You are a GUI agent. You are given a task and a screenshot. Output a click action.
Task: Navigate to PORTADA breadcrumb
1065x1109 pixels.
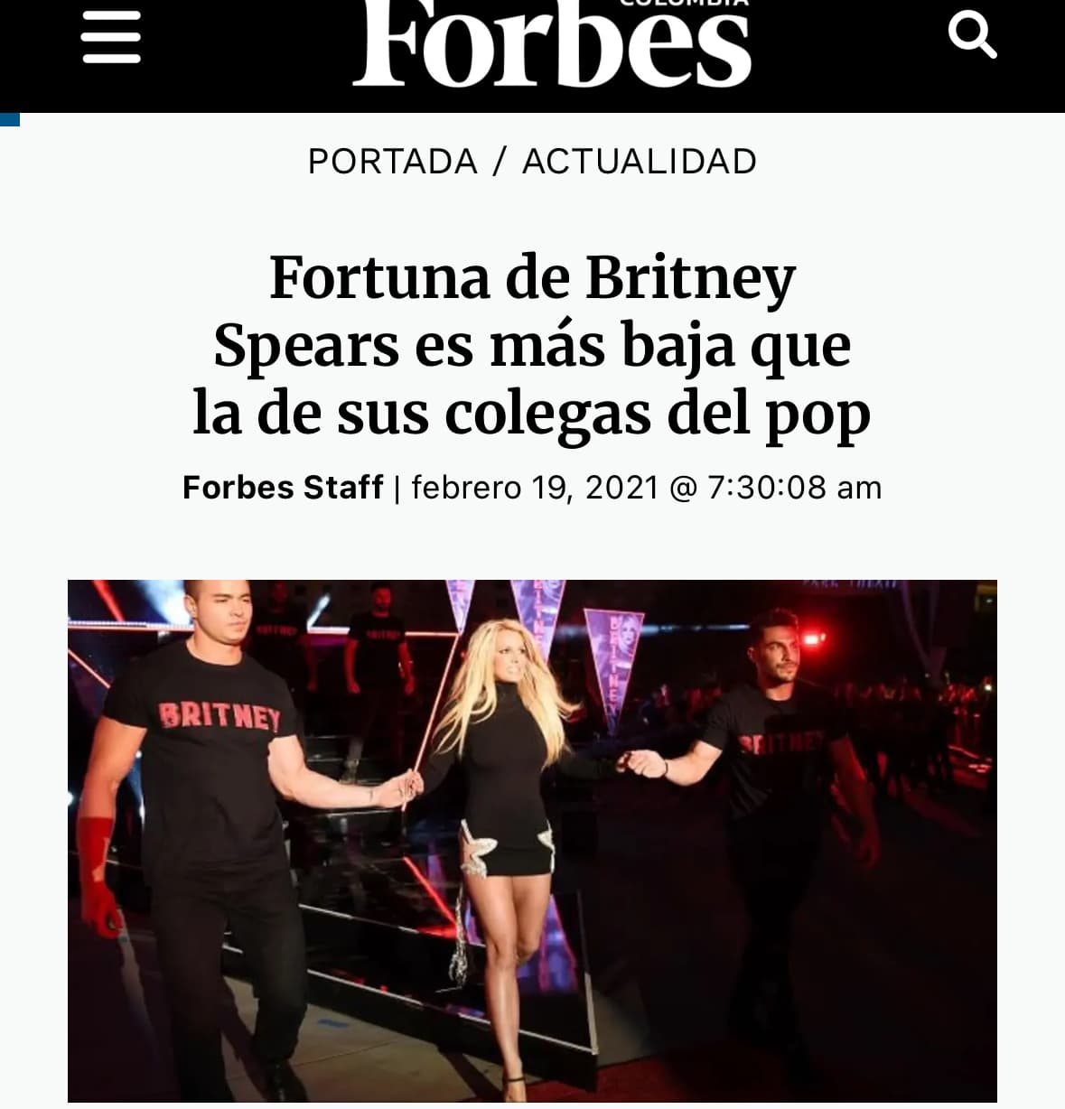pyautogui.click(x=393, y=162)
